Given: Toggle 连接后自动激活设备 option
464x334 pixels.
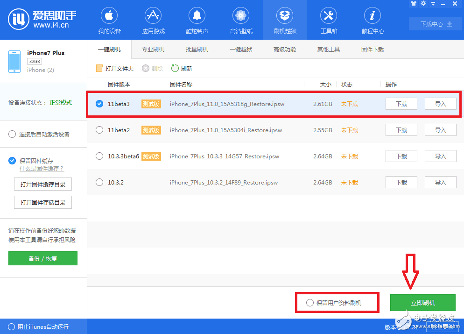Looking at the screenshot, I should pos(12,134).
